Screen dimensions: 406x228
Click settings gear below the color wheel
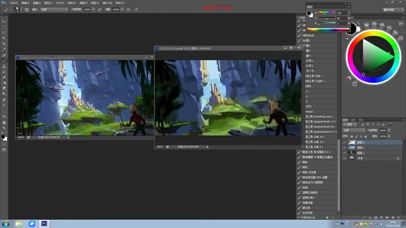pyautogui.click(x=355, y=84)
